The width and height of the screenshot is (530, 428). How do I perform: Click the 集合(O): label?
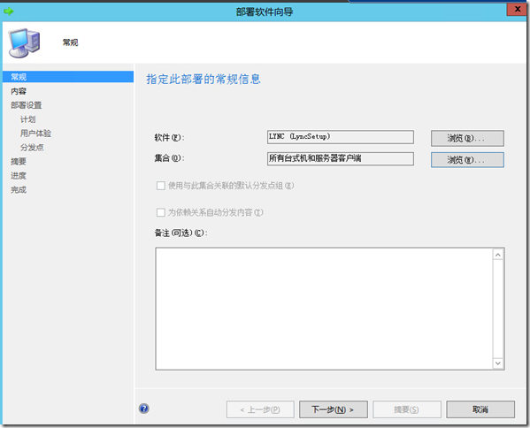pyautogui.click(x=170, y=157)
